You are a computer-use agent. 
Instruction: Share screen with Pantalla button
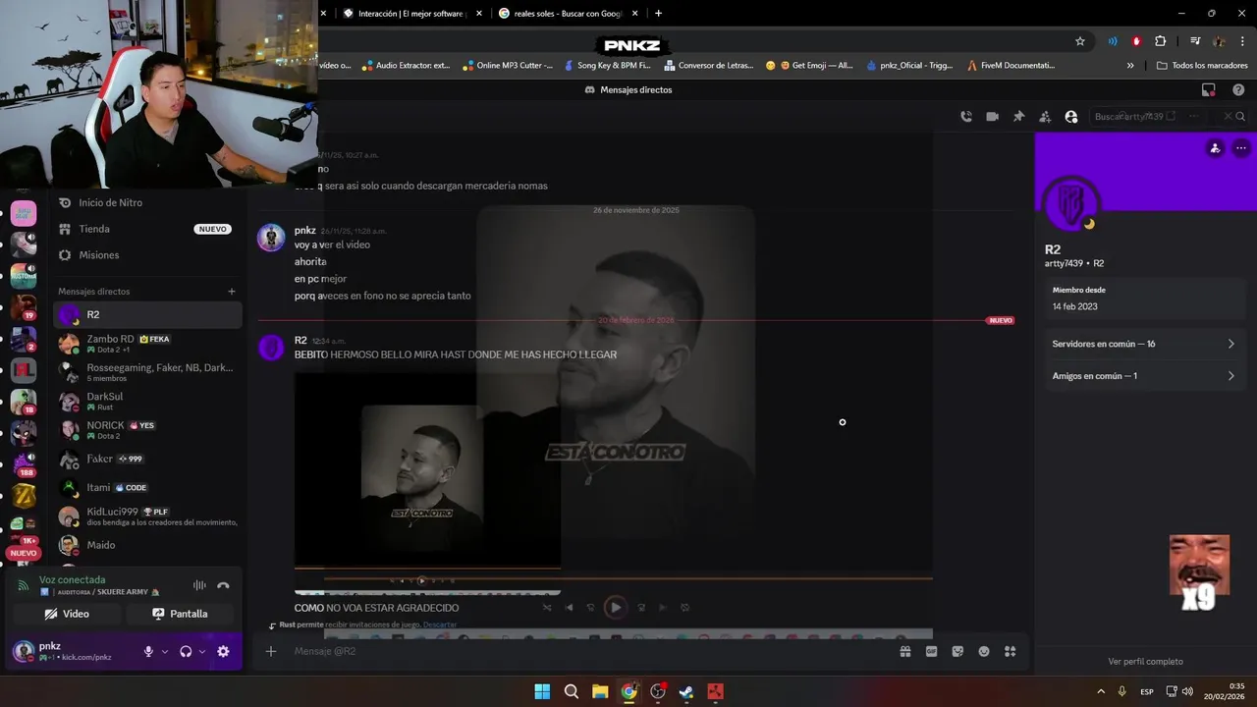[x=180, y=614]
